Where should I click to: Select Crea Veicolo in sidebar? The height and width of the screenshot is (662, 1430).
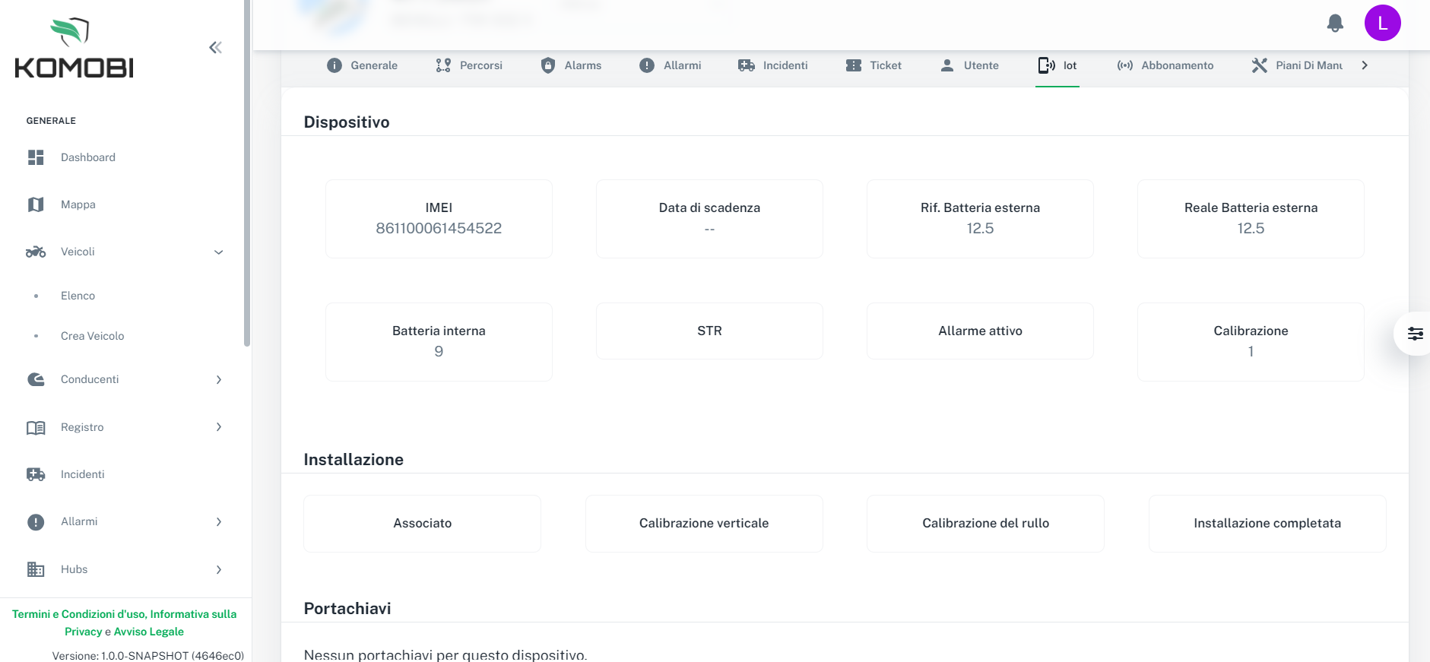[x=92, y=336]
